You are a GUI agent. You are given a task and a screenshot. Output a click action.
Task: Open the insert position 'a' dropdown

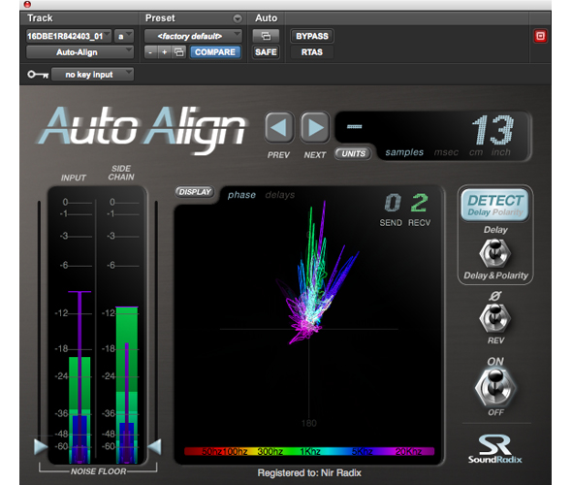tap(124, 36)
